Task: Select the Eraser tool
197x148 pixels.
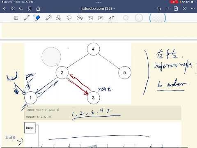Action: pos(37,18)
